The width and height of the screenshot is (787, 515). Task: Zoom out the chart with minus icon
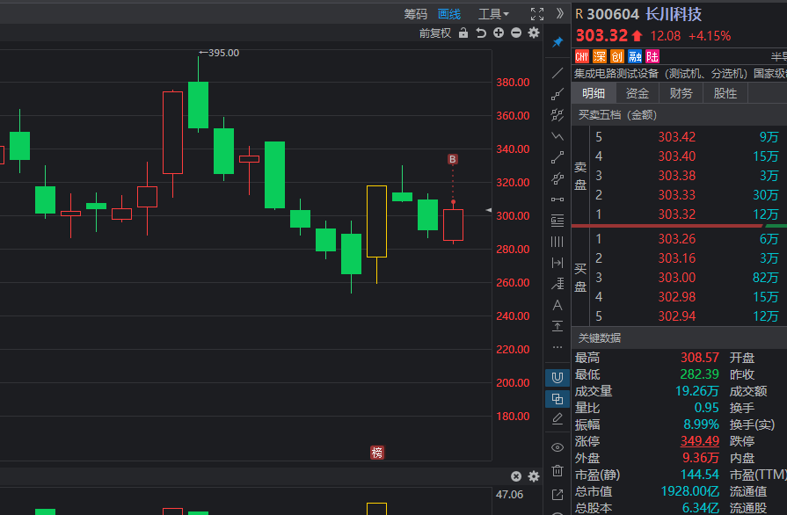coord(516,33)
